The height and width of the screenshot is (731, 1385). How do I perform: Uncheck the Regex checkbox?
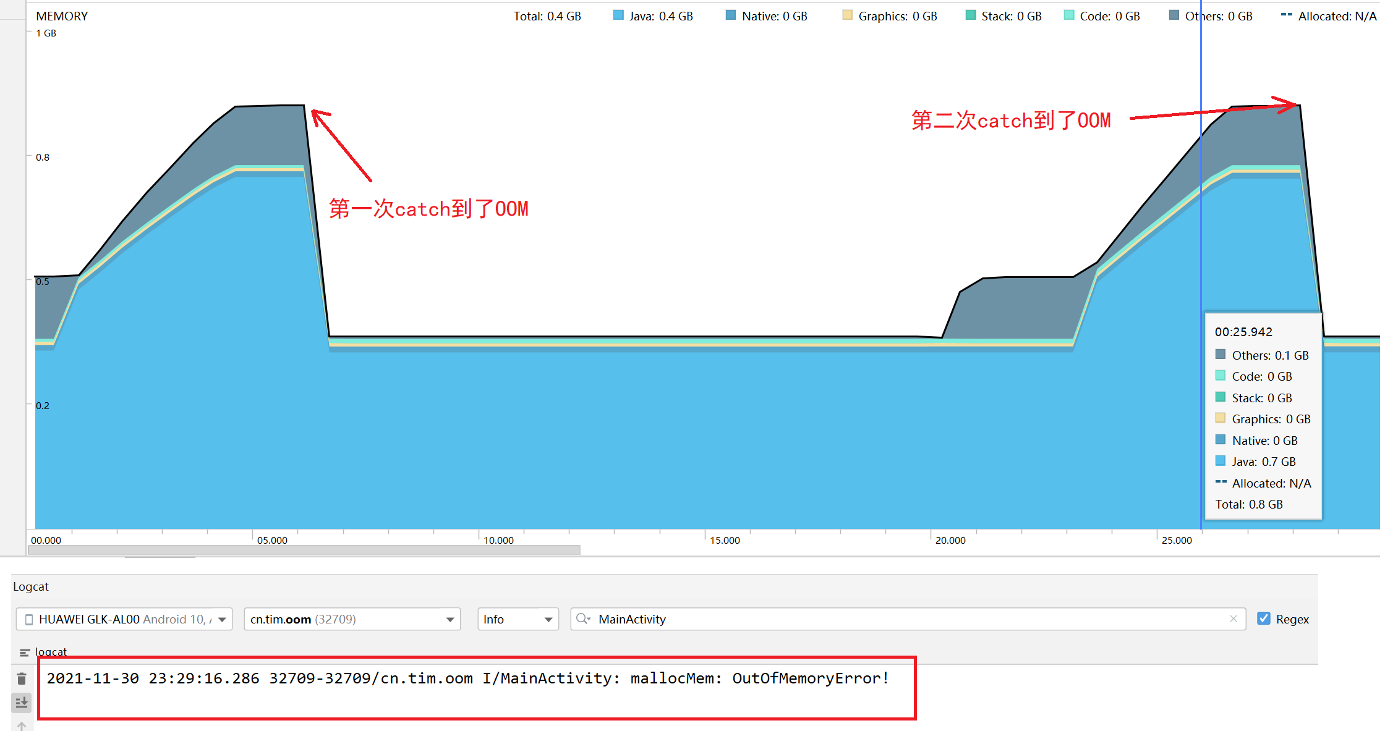[x=1264, y=619]
